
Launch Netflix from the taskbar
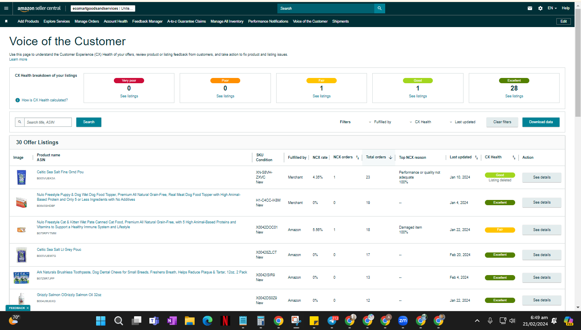pyautogui.click(x=225, y=321)
